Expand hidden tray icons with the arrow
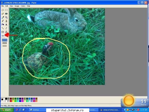 125,110
